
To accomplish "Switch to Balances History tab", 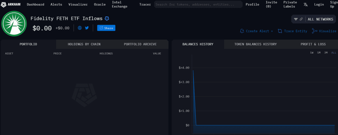I will (x=198, y=44).
